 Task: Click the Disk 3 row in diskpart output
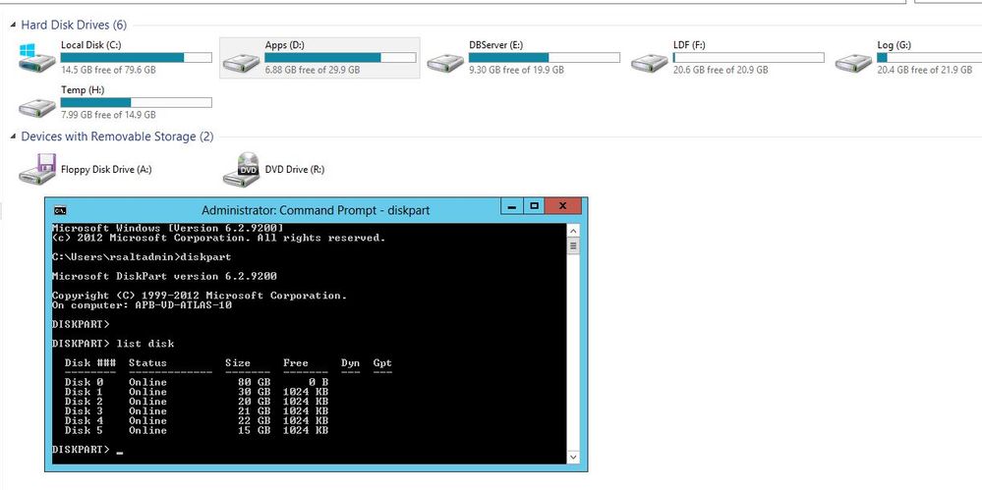(x=197, y=411)
